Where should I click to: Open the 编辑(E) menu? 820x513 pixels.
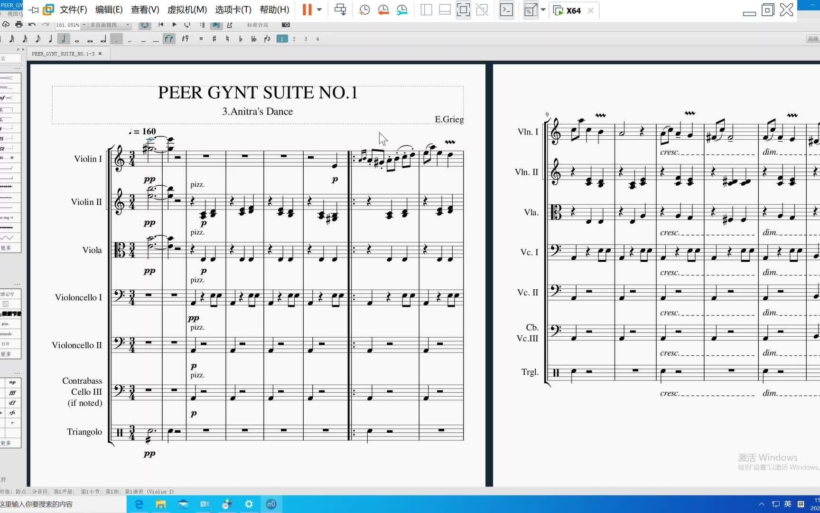109,9
